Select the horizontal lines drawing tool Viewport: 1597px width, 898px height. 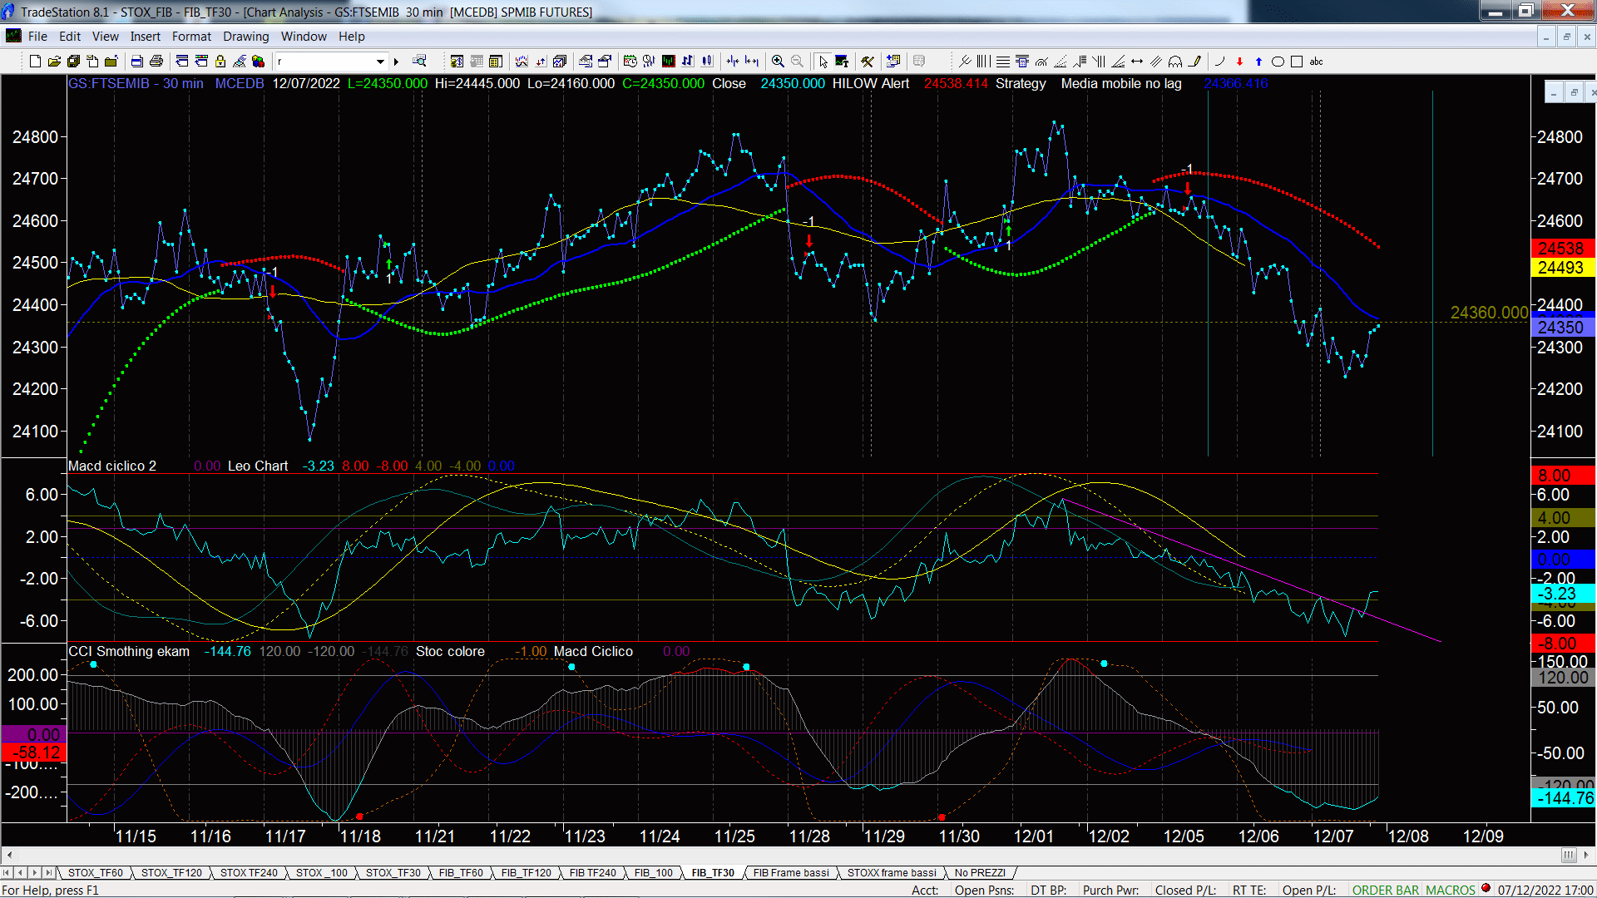pos(1003,62)
